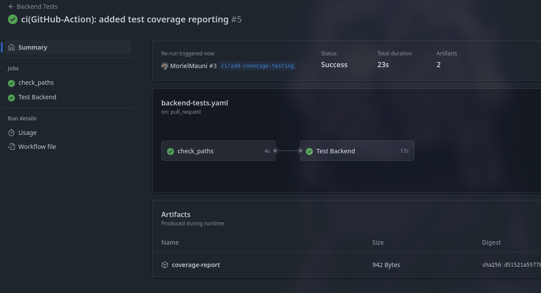Open the ci/add-coverage-testing branch label

click(258, 65)
